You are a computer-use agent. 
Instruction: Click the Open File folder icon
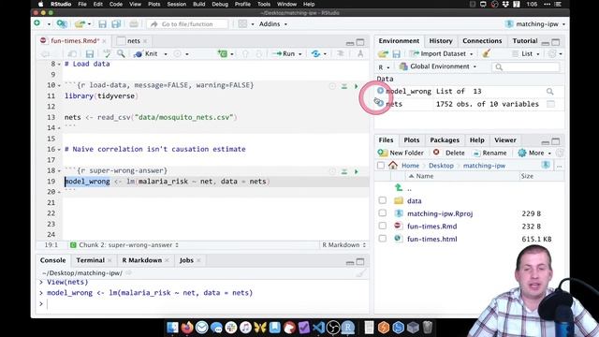80,24
